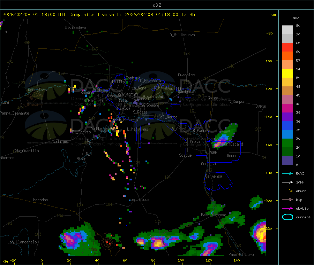Click the 'La_Nora' map label

click(x=139, y=88)
